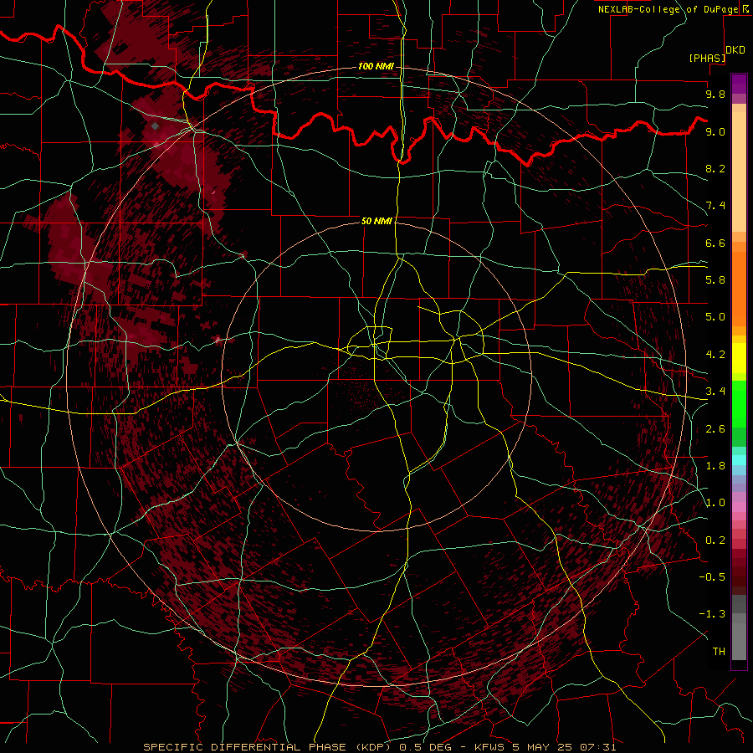The image size is (753, 753).
Task: Click the 9.8 value on the scale
Action: tap(715, 94)
